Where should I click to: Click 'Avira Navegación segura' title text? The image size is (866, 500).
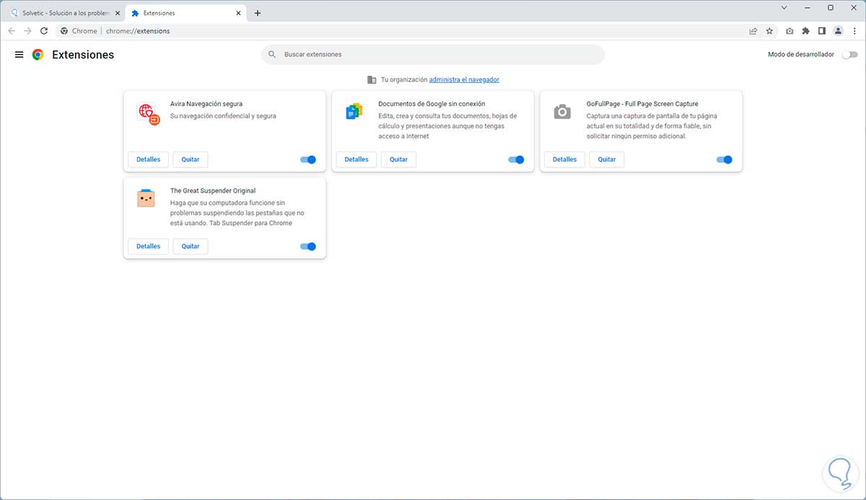click(x=206, y=104)
